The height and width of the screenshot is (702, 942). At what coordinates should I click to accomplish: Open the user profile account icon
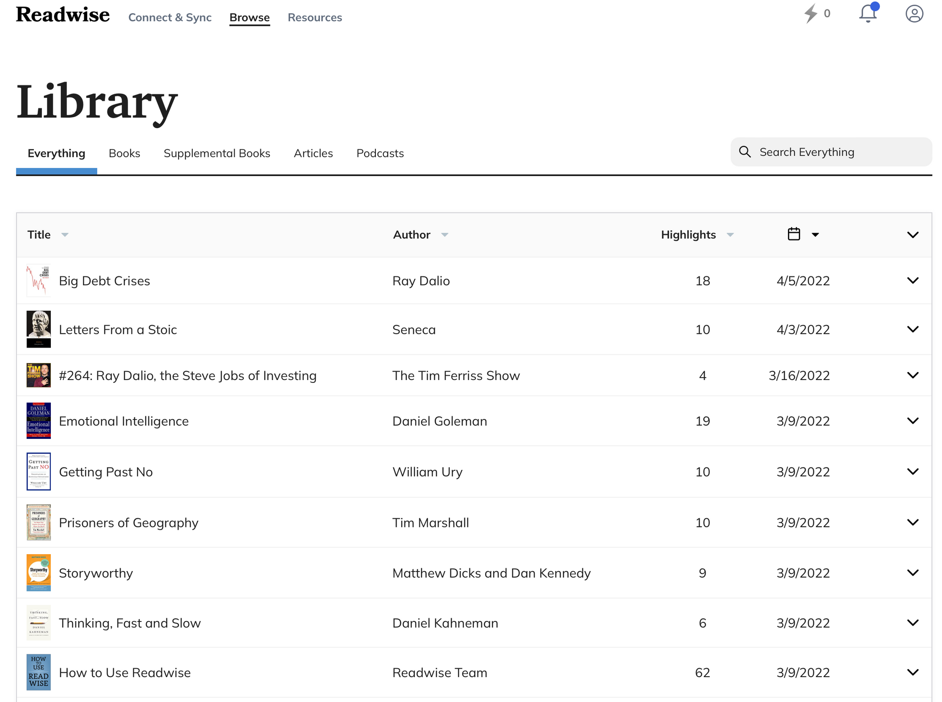914,14
